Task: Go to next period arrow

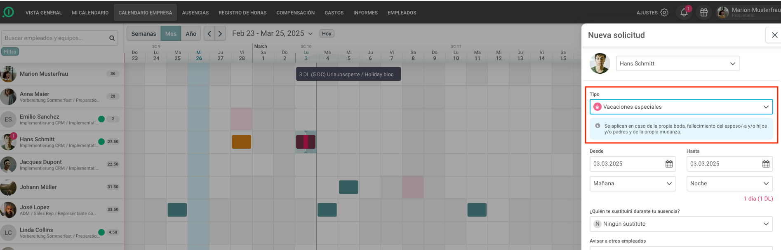Action: tap(220, 34)
